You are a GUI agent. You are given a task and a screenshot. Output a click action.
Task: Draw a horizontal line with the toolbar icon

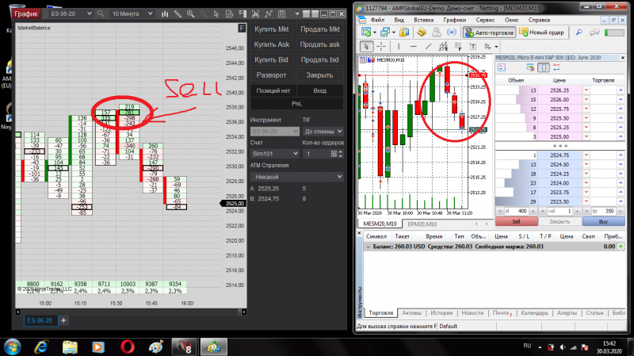pos(413,47)
